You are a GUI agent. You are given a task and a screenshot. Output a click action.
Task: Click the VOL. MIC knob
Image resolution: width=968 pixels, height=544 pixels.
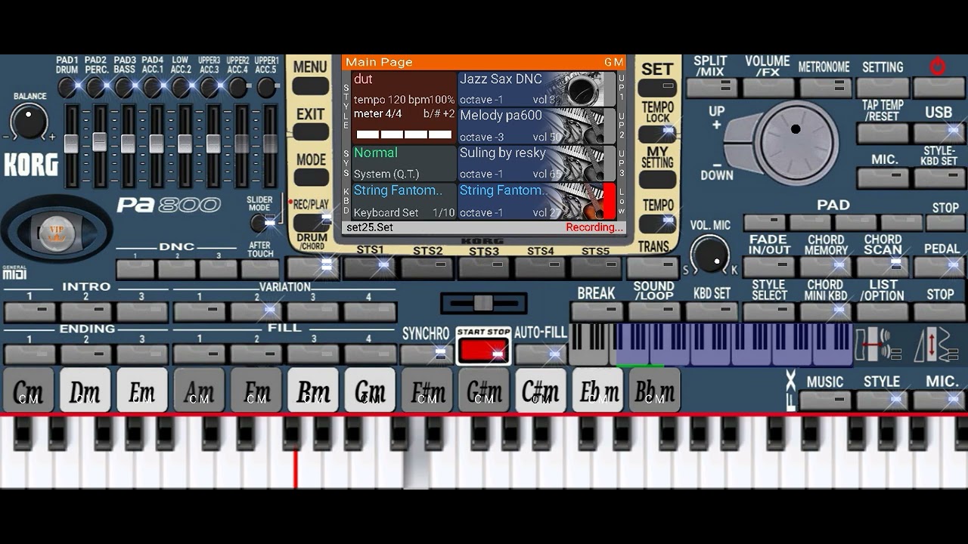coord(710,254)
